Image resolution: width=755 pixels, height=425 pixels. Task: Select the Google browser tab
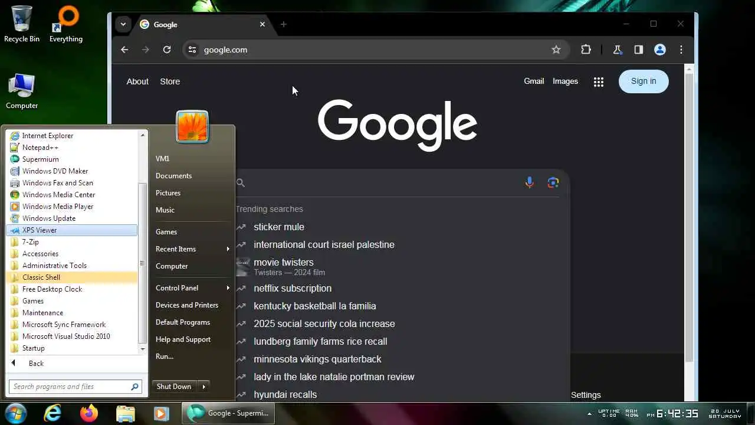(203, 24)
